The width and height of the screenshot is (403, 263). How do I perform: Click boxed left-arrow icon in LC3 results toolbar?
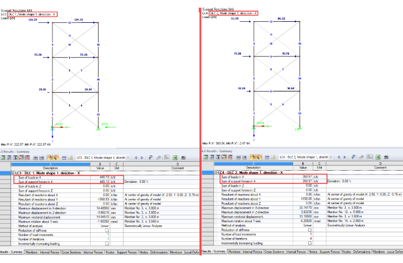pyautogui.click(x=36, y=157)
